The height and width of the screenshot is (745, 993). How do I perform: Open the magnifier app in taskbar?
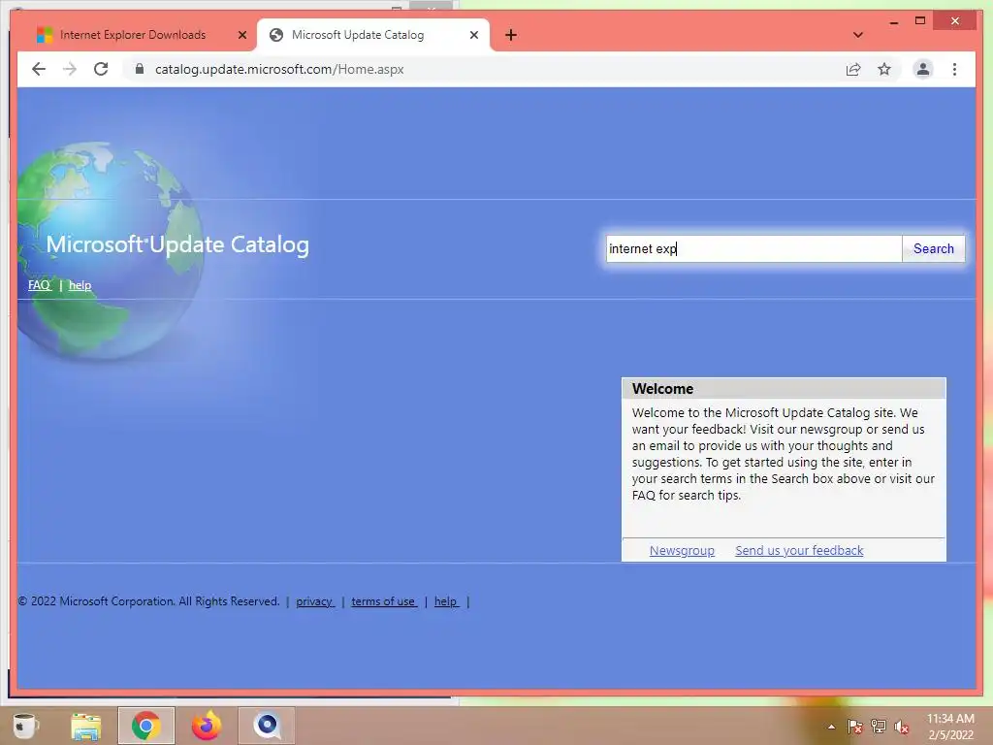point(267,726)
